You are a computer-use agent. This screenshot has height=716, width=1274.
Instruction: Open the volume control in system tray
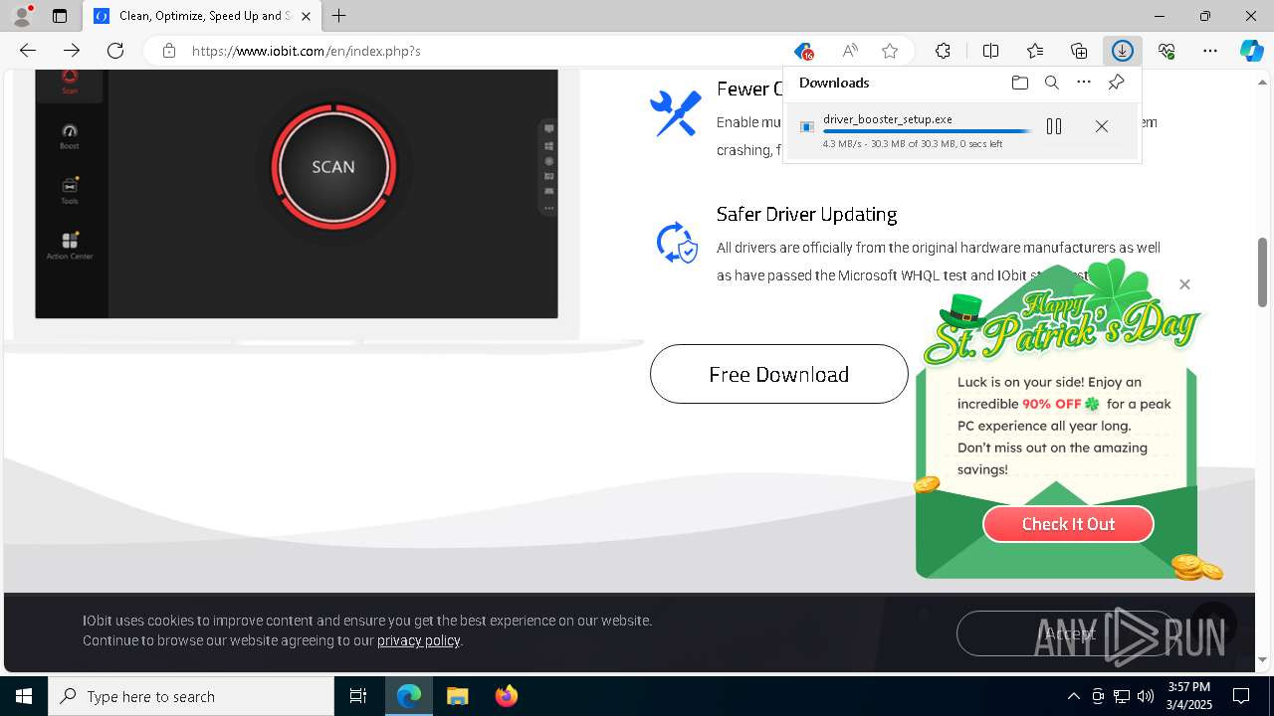tap(1145, 696)
